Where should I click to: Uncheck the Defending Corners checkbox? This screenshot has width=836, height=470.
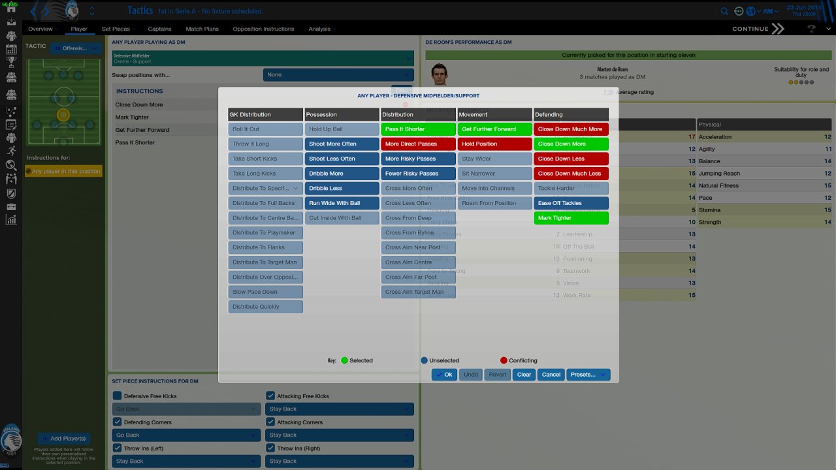pyautogui.click(x=117, y=422)
